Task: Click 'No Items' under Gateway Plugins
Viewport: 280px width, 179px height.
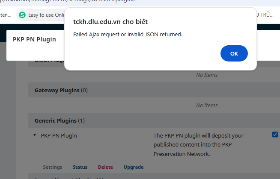Action: tap(207, 105)
